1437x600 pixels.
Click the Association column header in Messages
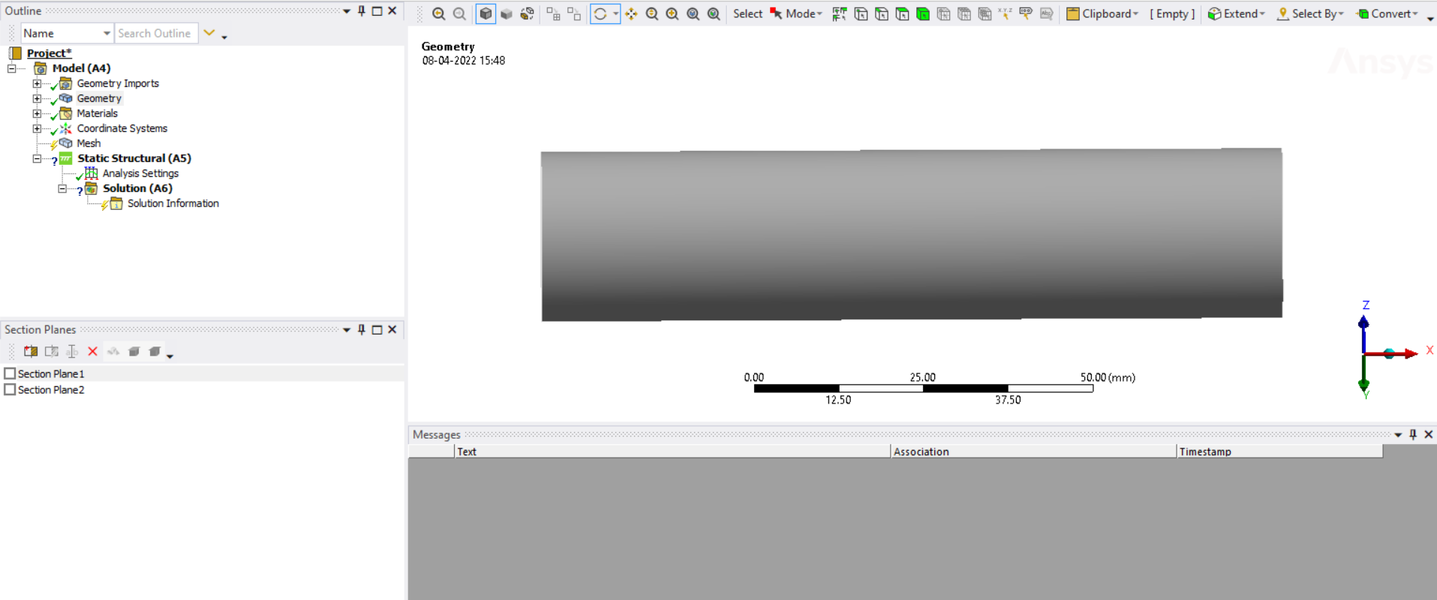point(1033,451)
